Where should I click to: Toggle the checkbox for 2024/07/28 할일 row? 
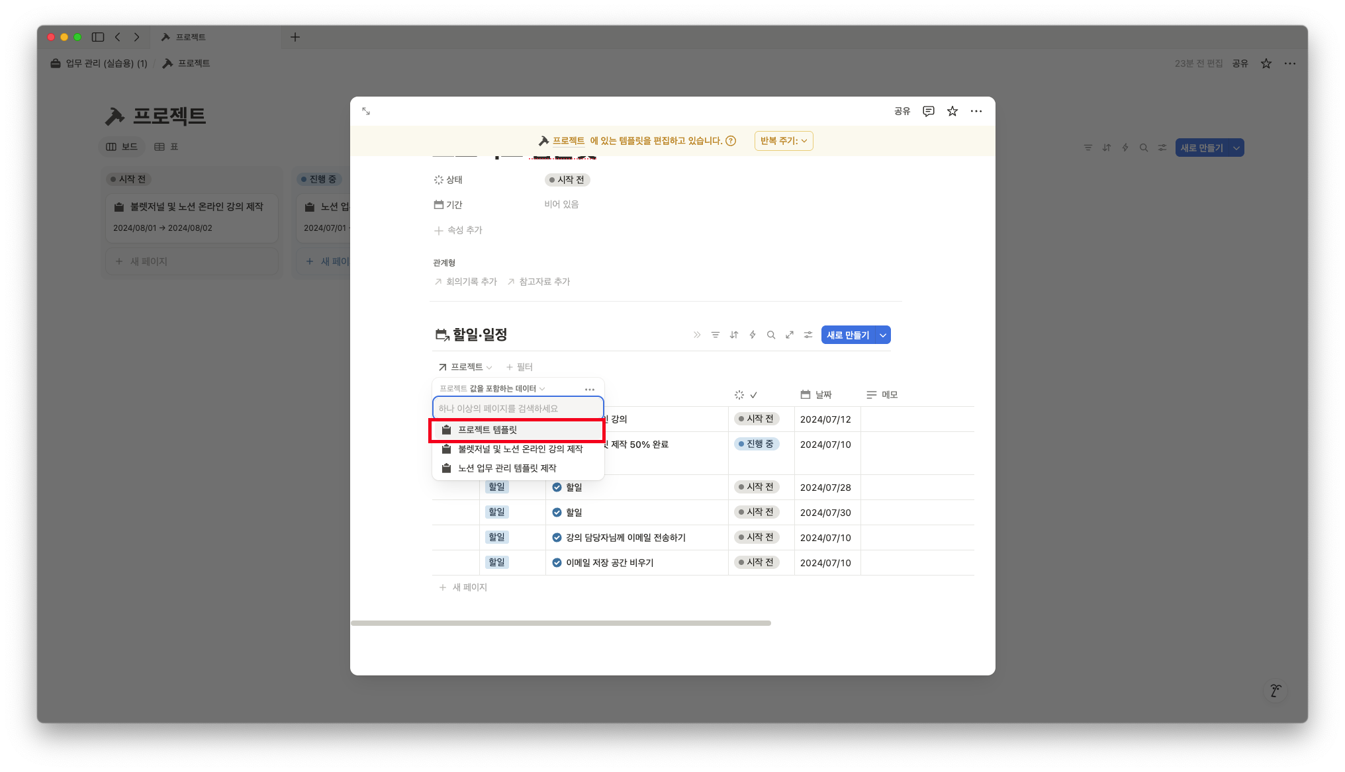(x=557, y=488)
